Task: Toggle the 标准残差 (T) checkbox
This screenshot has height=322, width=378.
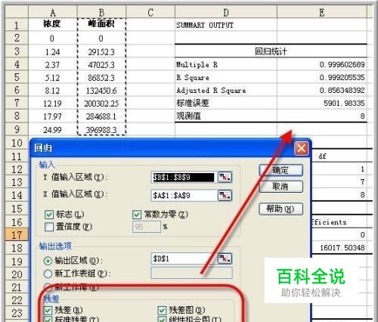Action: coord(48,320)
